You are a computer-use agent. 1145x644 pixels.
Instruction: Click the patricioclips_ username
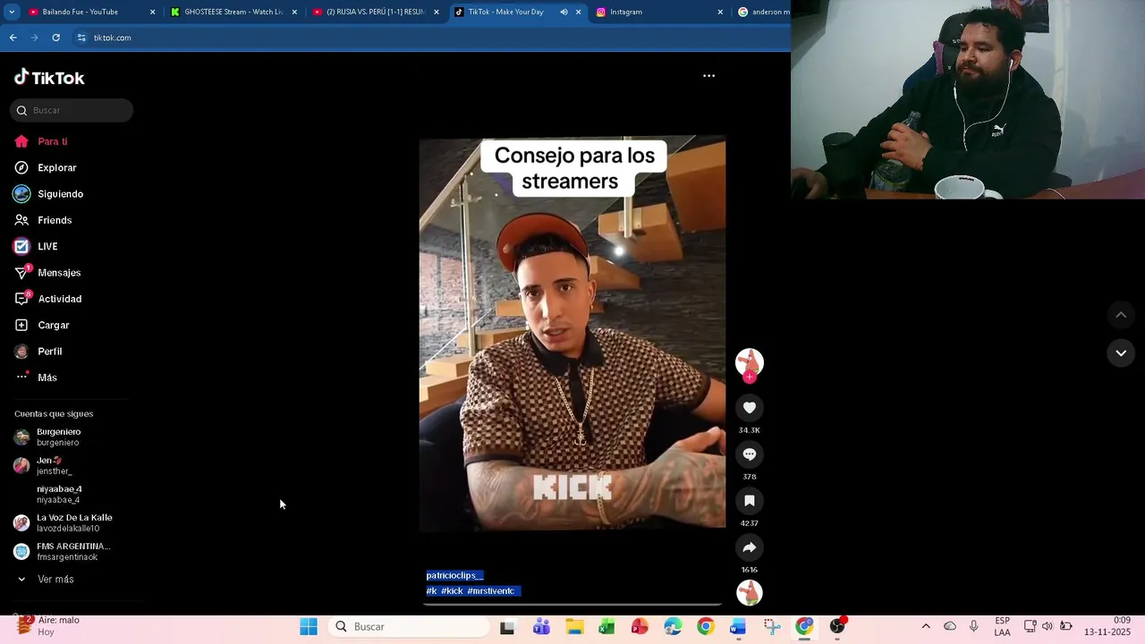click(x=454, y=575)
